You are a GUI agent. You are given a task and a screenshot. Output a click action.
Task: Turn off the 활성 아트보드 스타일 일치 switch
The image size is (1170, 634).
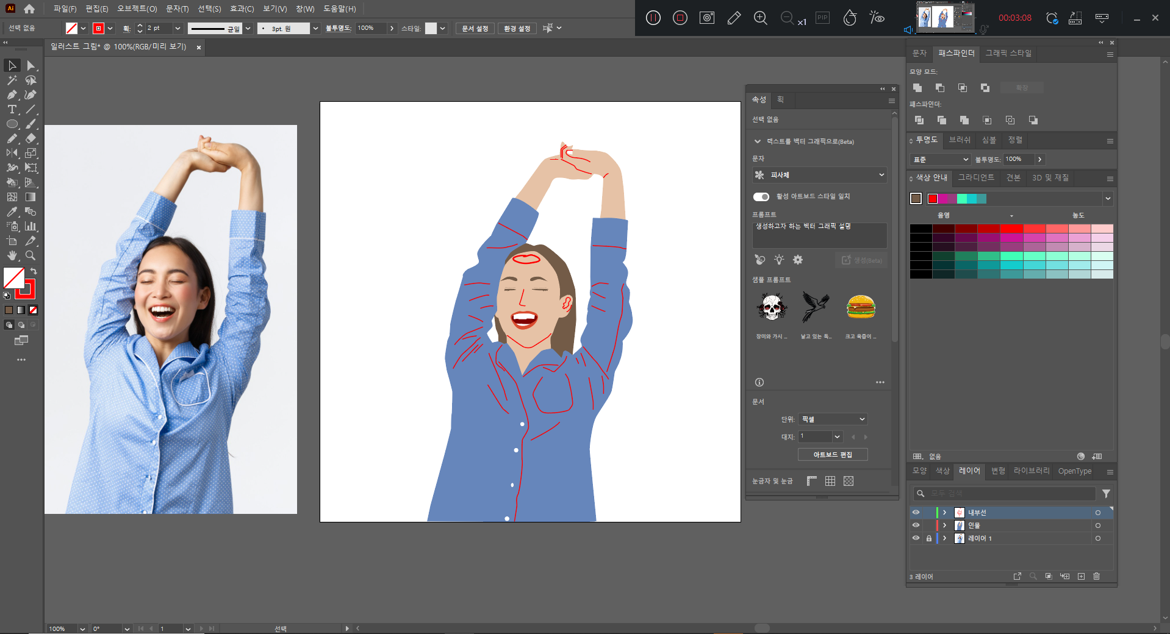point(761,196)
